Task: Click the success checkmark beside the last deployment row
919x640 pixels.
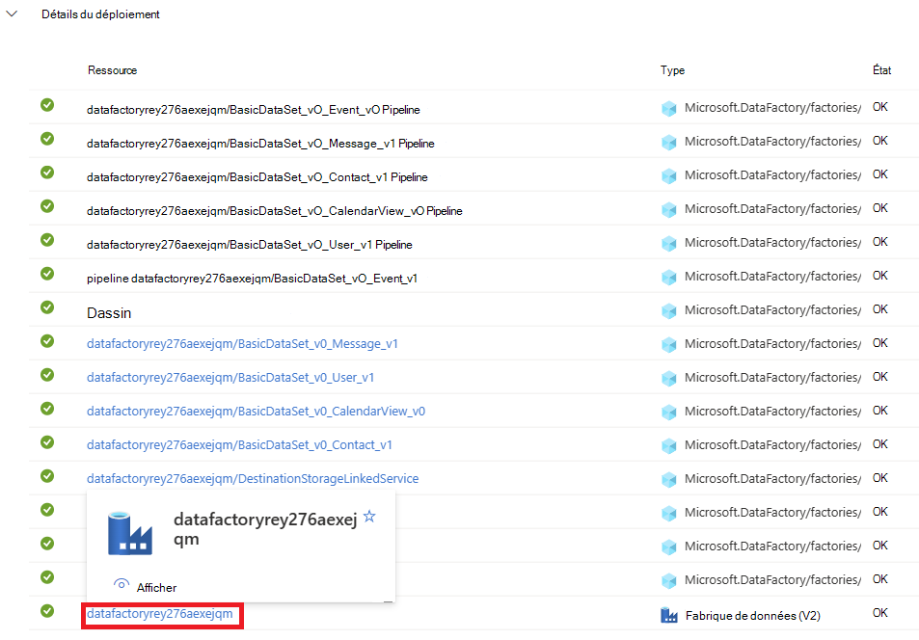Action: tap(46, 610)
